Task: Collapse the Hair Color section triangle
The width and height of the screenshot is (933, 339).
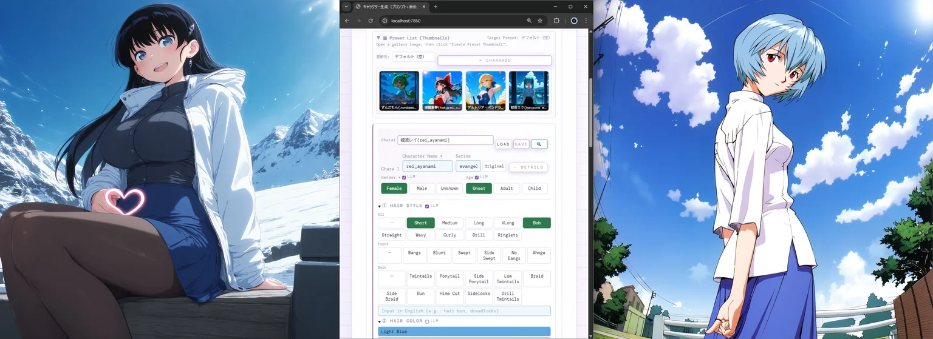Action: point(380,321)
